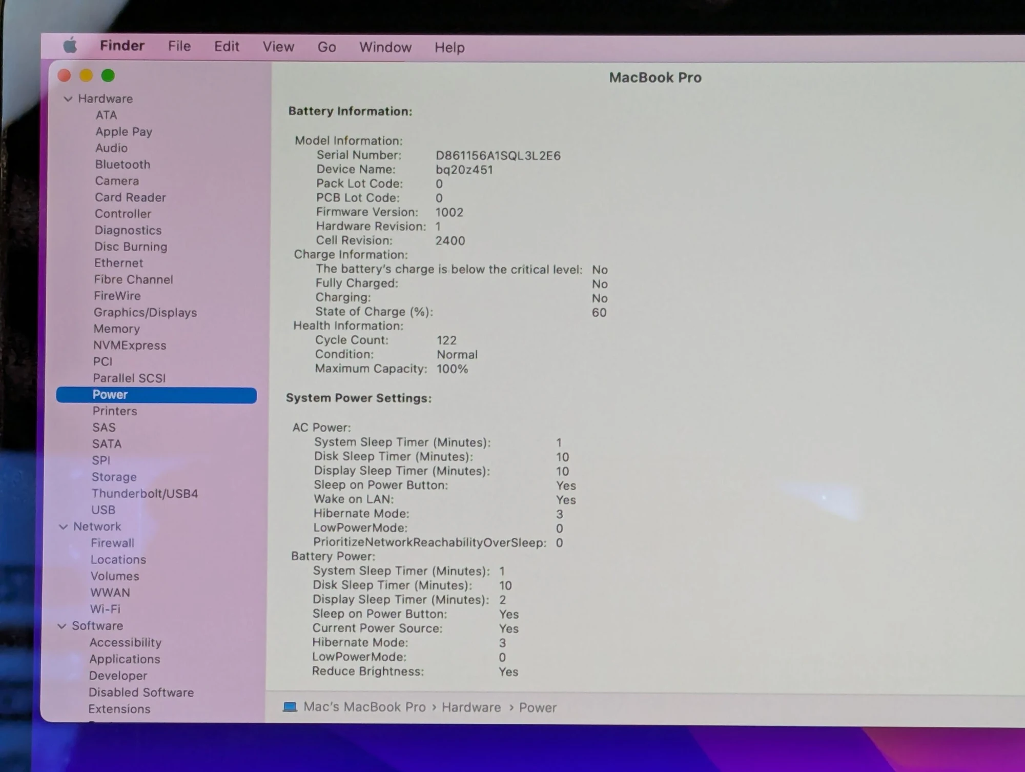The height and width of the screenshot is (772, 1025).
Task: Select Thunderbolt/USB4 in the sidebar
Action: tap(145, 494)
